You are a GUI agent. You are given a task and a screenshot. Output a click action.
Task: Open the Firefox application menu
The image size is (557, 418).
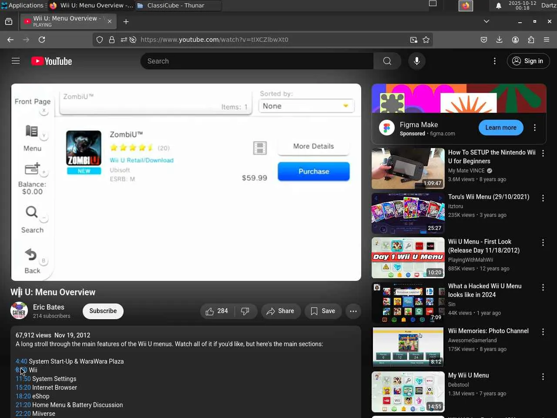coord(547,40)
